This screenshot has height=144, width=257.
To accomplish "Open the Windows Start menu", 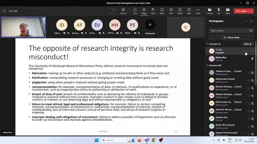I will click(96, 140).
